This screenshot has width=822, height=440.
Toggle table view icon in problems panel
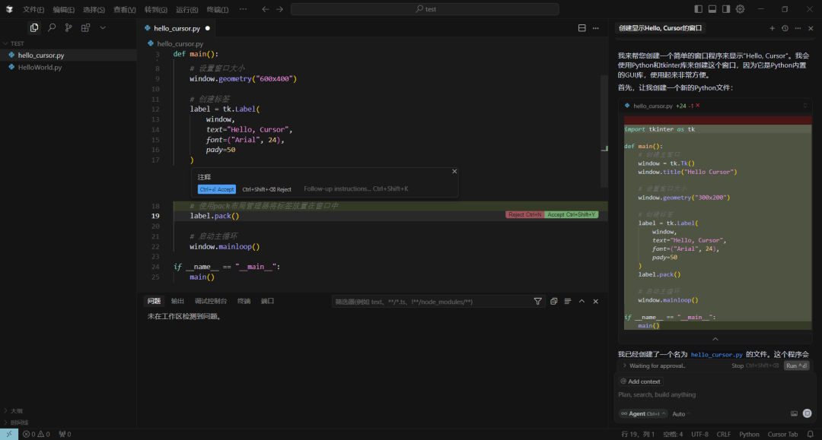point(568,302)
